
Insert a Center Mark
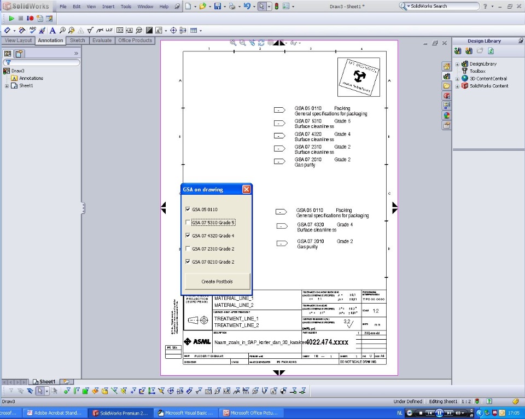(x=173, y=31)
